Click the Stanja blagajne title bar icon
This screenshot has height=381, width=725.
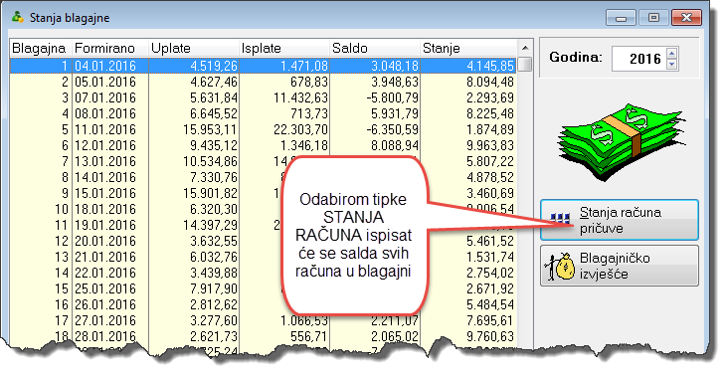18,18
